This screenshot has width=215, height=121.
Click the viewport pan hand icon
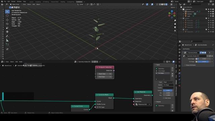[x=175, y=24]
